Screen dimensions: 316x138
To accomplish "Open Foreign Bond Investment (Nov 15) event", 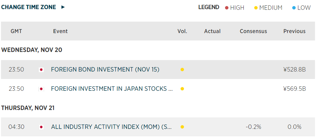I will click(105, 70).
